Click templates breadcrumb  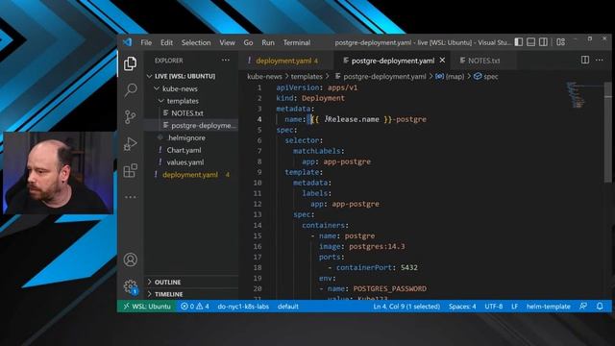pos(307,77)
